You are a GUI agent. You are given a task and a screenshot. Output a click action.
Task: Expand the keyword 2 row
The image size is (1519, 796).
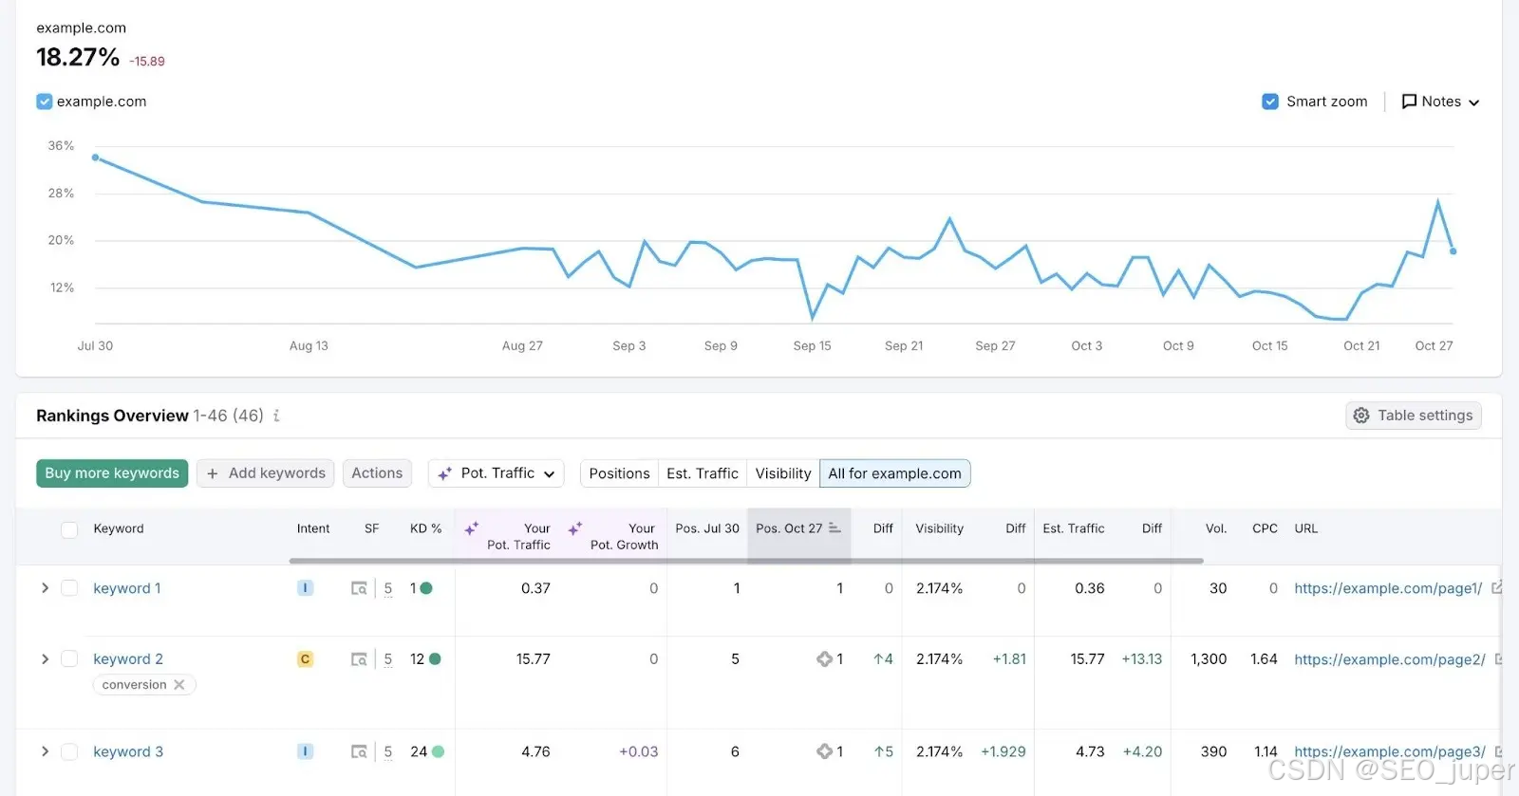(x=45, y=658)
